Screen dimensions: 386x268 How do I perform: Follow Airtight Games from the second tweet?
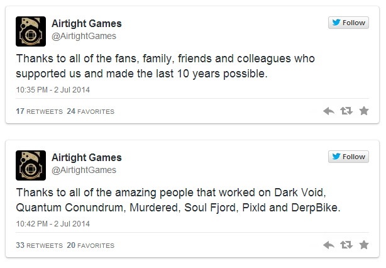pos(348,157)
